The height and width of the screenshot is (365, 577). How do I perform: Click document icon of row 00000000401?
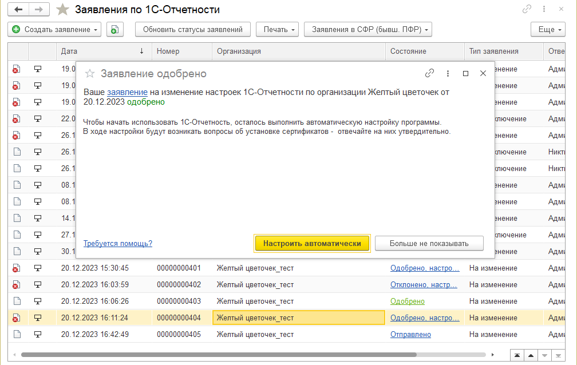pos(16,268)
